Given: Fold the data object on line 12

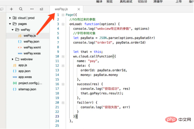Looking at the screenshot, I should click(x=63, y=66).
